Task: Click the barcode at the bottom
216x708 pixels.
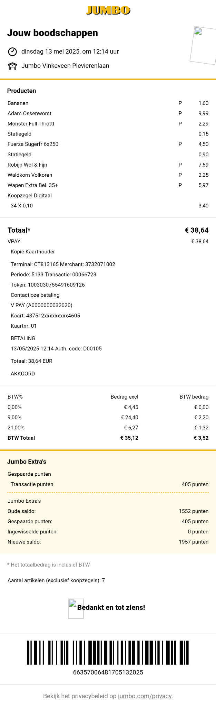Action: (x=108, y=652)
